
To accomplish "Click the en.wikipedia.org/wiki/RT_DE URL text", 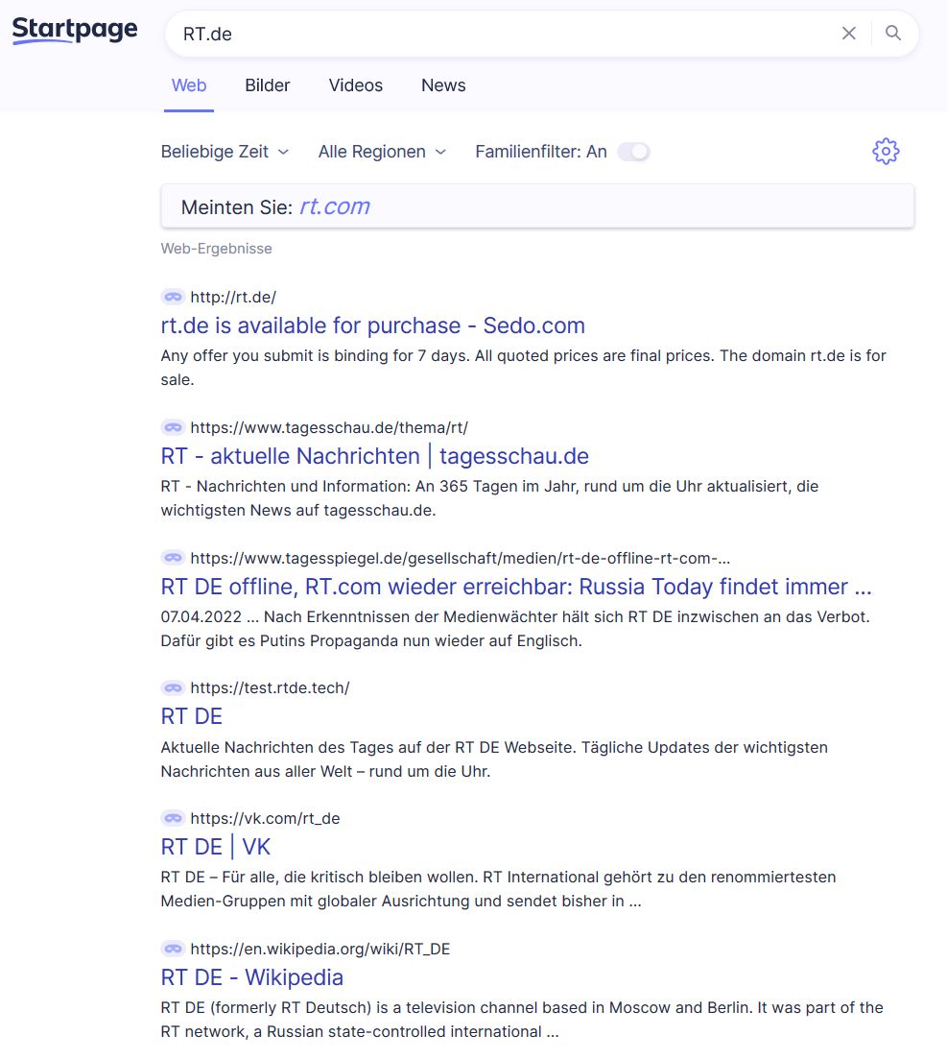I will click(x=320, y=949).
